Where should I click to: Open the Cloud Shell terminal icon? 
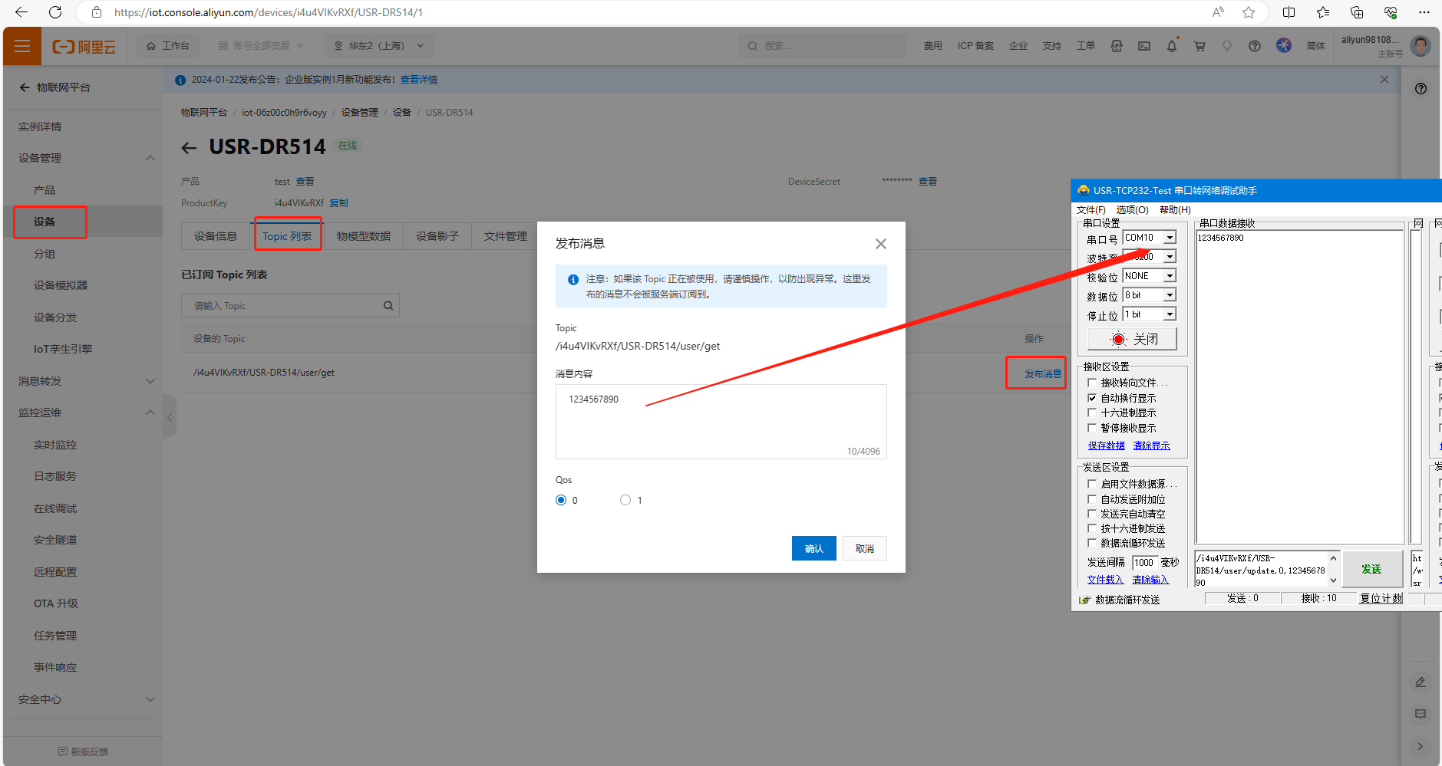1143,46
